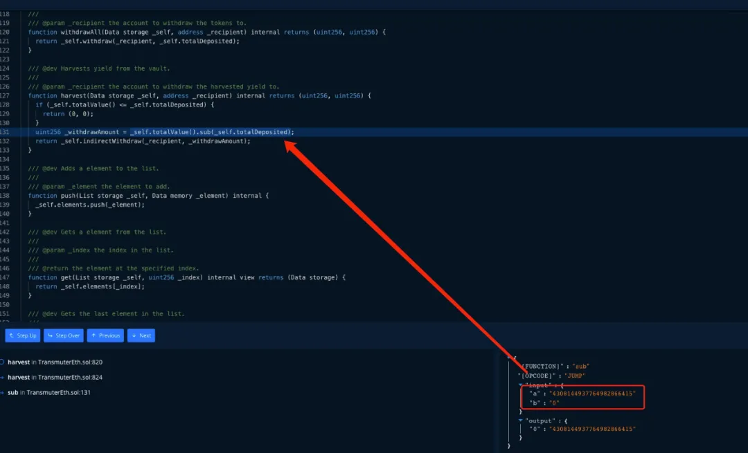Click arrow icon beside sub trace entry
This screenshot has height=453, width=748.
click(2, 392)
